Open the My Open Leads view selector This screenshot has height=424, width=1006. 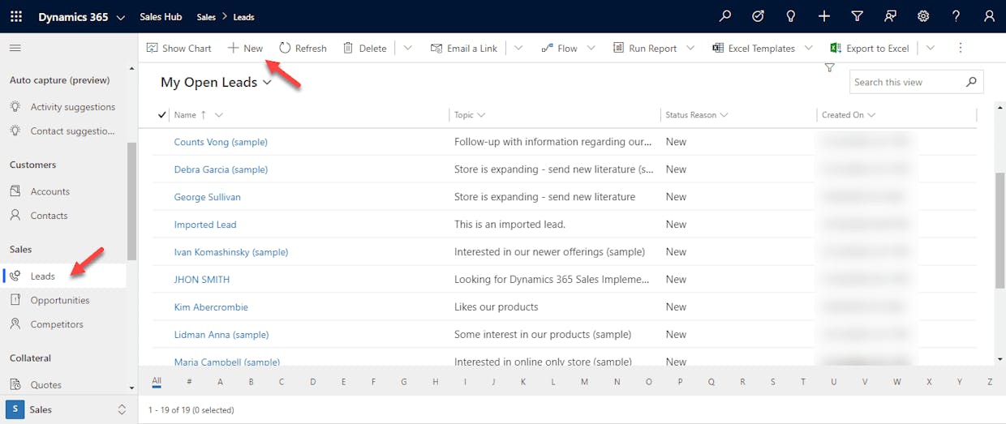point(216,82)
